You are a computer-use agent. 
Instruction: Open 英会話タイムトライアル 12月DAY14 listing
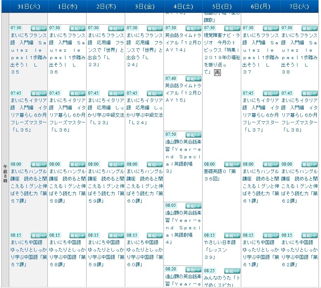pyautogui.click(x=183, y=43)
